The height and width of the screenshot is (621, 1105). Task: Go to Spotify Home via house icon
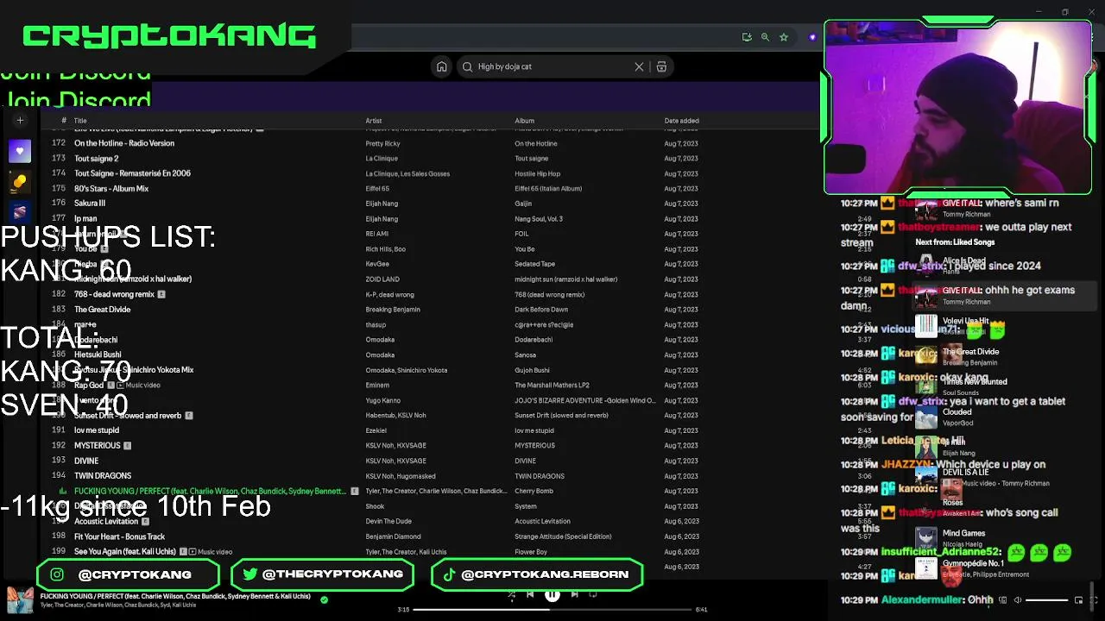coord(441,66)
